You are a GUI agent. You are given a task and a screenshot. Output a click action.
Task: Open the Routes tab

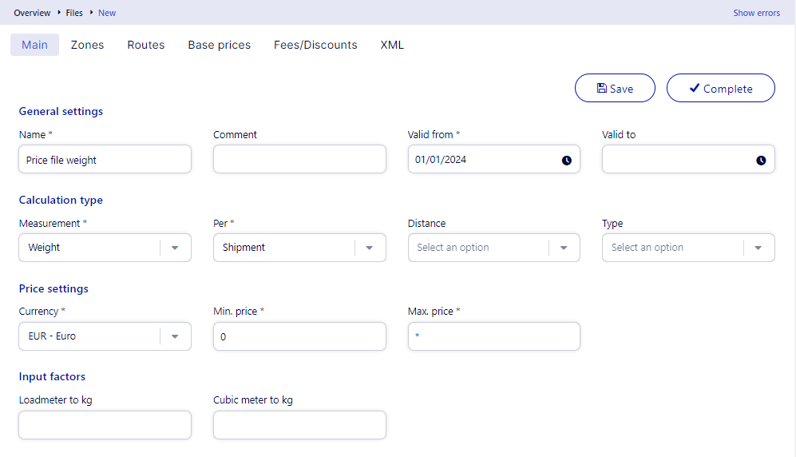tap(146, 45)
